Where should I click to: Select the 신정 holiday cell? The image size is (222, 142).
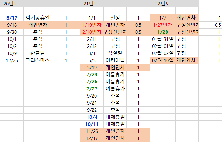point(115,18)
